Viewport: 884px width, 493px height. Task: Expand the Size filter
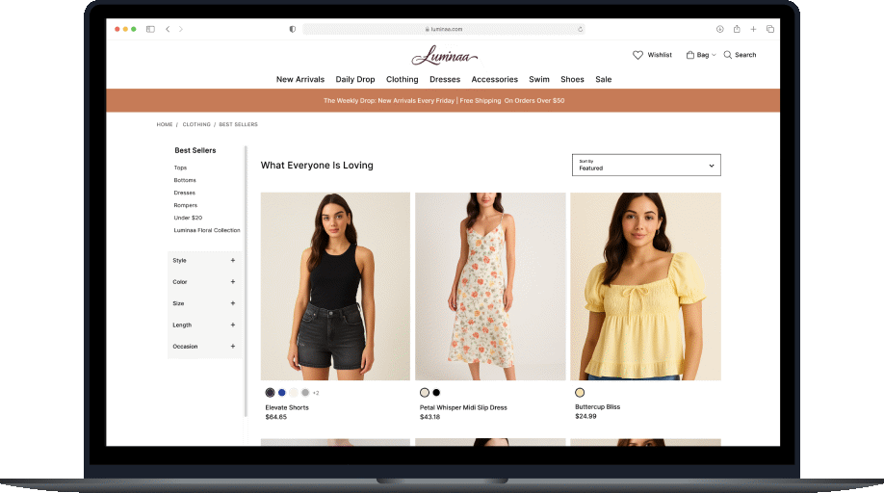coord(233,303)
